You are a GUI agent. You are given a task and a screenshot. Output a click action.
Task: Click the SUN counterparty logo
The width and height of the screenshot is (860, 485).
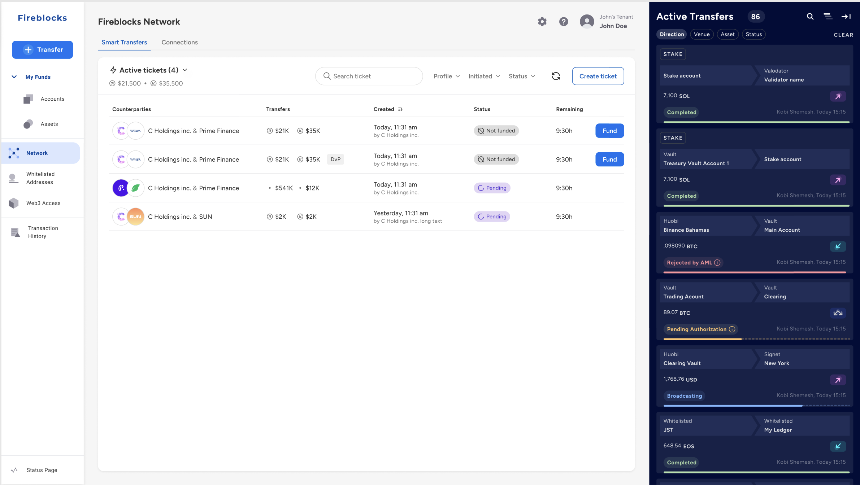click(x=135, y=217)
